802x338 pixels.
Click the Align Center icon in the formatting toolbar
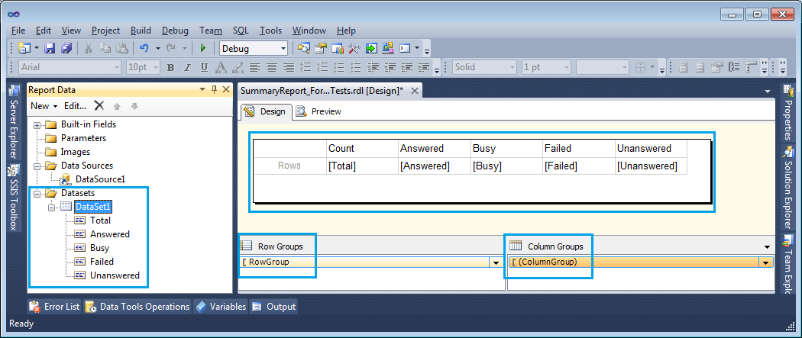(x=271, y=67)
